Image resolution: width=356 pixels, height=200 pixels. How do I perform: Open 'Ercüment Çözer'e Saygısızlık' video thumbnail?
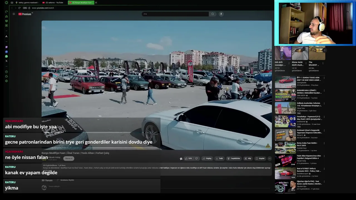285,135
